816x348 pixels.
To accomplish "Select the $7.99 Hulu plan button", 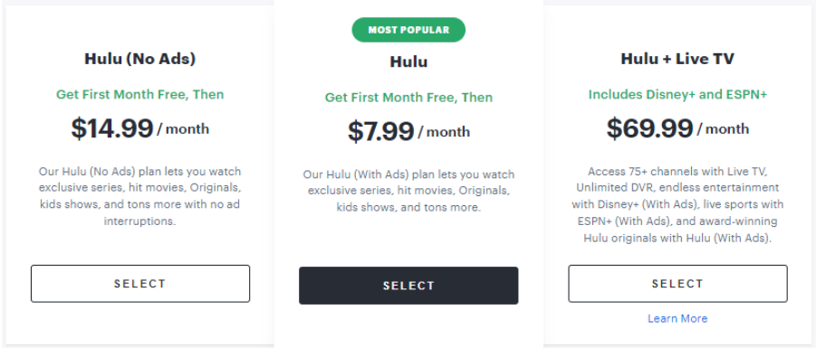I will point(408,286).
